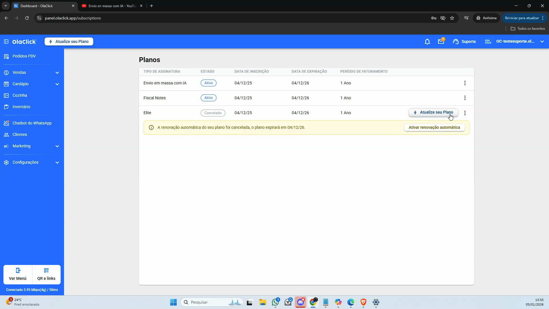Screen dimensions: 549x309
Task: Go to Chatbot do WhatsApp
Action: tap(32, 123)
